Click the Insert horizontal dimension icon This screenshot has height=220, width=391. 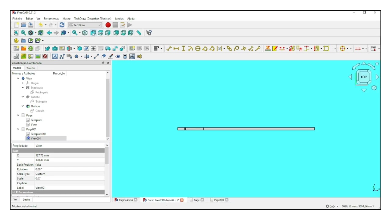176,49
